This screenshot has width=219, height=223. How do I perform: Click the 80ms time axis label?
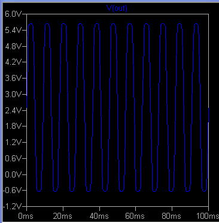tap(171, 216)
